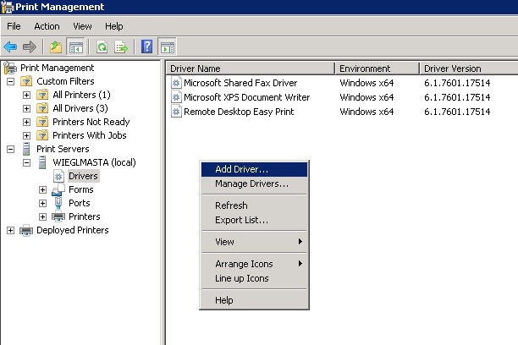Image resolution: width=518 pixels, height=345 pixels.
Task: Select Line up Icons in context menu
Action: point(254,278)
